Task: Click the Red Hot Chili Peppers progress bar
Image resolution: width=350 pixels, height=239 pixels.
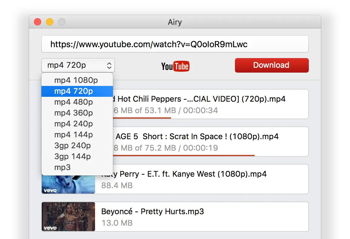Action: pos(142,118)
